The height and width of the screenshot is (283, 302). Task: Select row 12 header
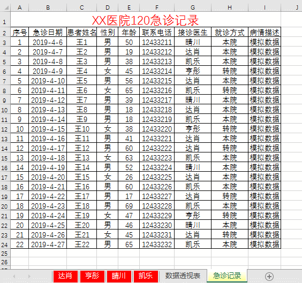[5, 128]
